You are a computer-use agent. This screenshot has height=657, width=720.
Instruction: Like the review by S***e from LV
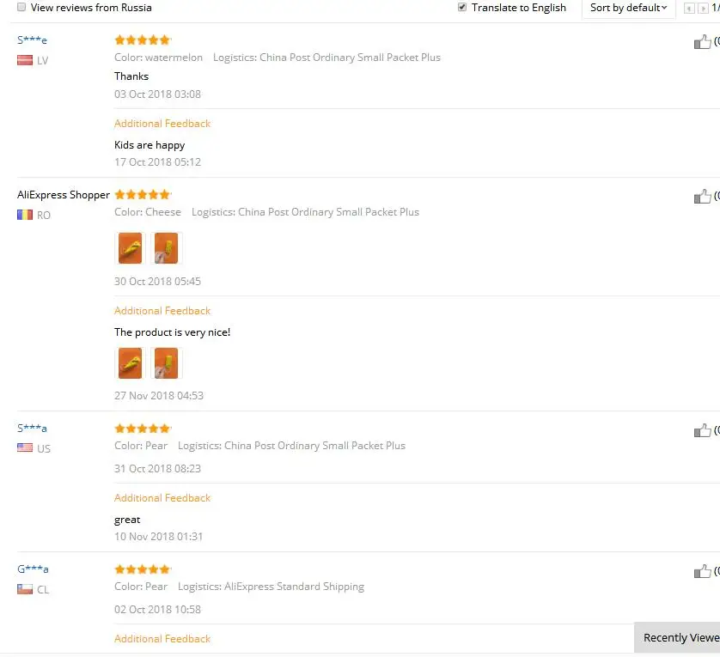[702, 42]
